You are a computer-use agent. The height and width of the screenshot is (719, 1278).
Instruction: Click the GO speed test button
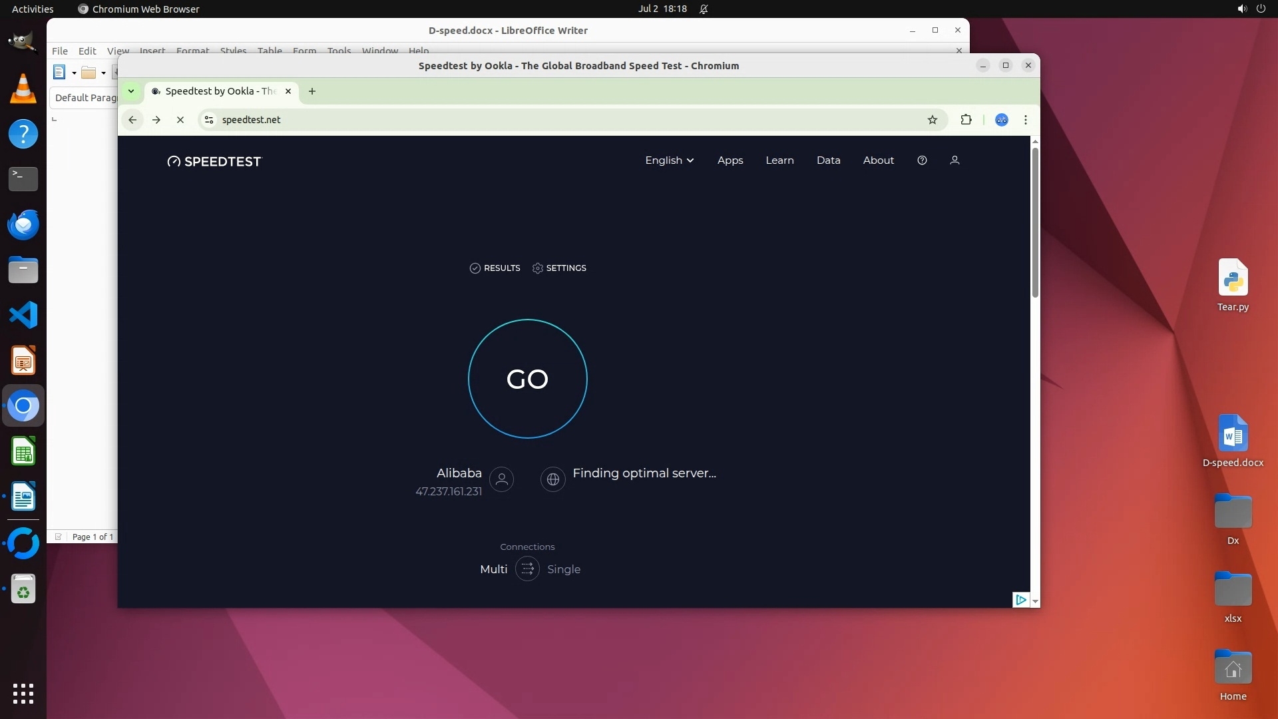(527, 379)
